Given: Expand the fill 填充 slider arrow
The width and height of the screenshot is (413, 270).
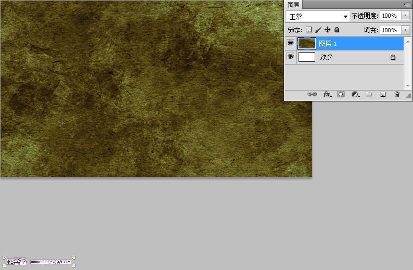Looking at the screenshot, I should [406, 30].
